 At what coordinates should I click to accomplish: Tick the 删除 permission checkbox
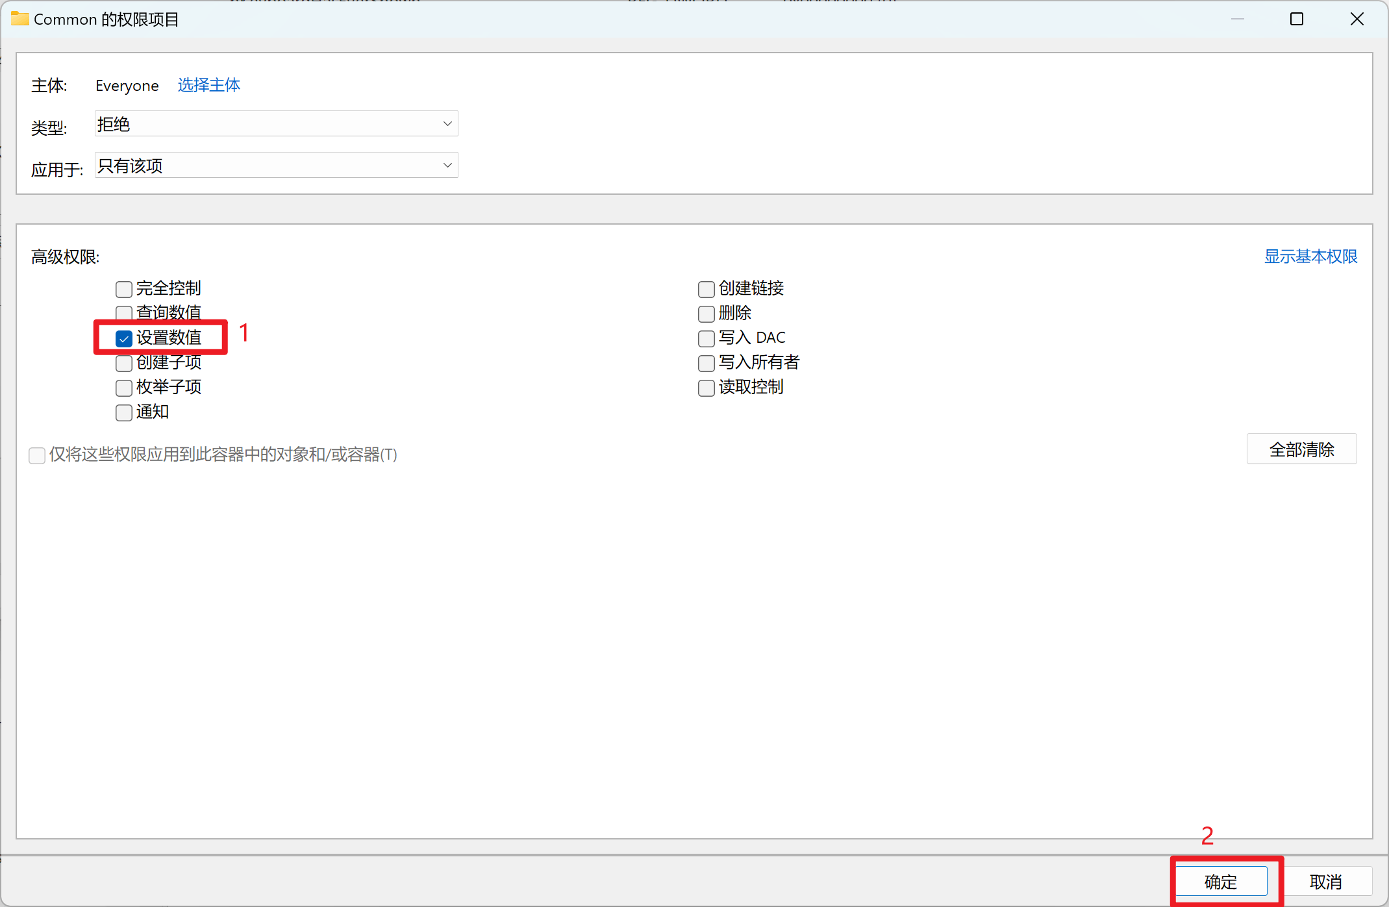tap(706, 314)
